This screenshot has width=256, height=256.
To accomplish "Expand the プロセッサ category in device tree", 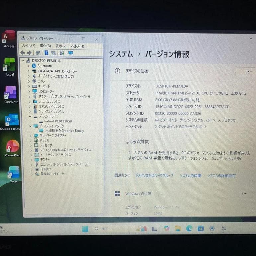I will click(x=31, y=145).
